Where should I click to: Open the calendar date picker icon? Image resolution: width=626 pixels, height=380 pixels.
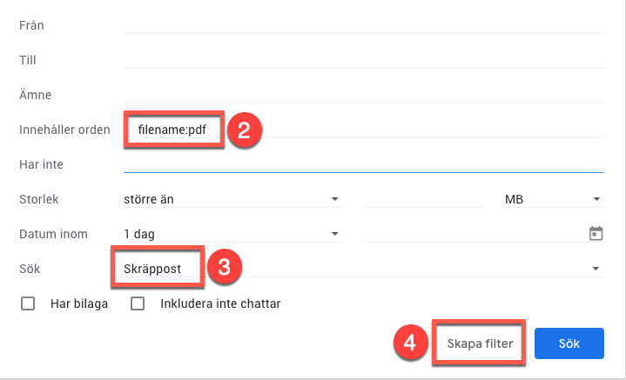pyautogui.click(x=596, y=234)
